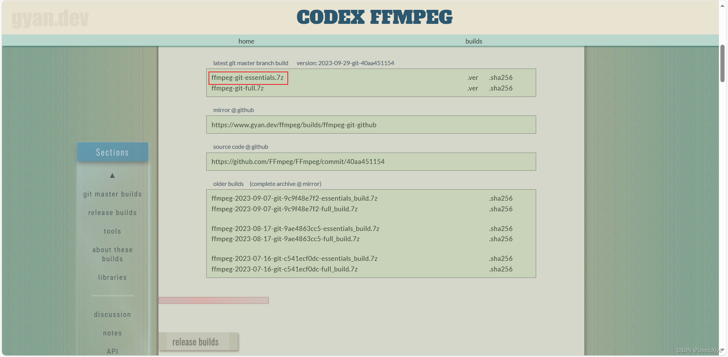Download ffmpeg-git-essentials.7z

248,78
